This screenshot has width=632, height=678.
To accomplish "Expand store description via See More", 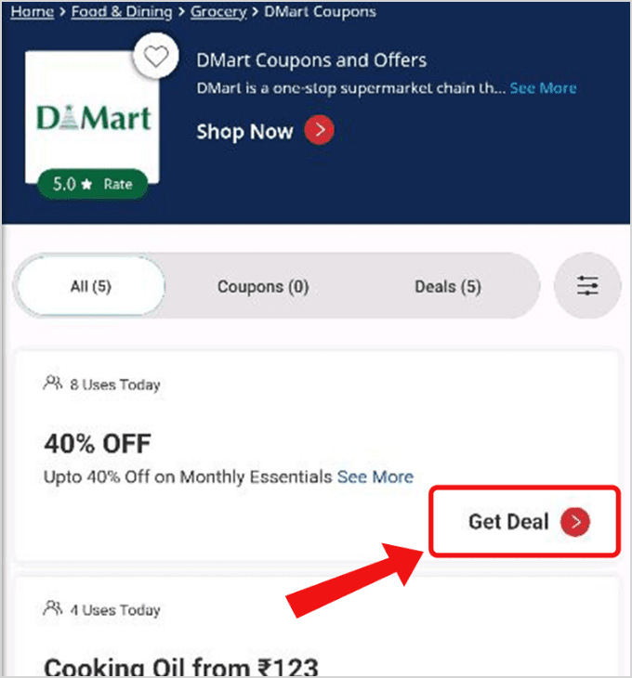I will click(543, 88).
